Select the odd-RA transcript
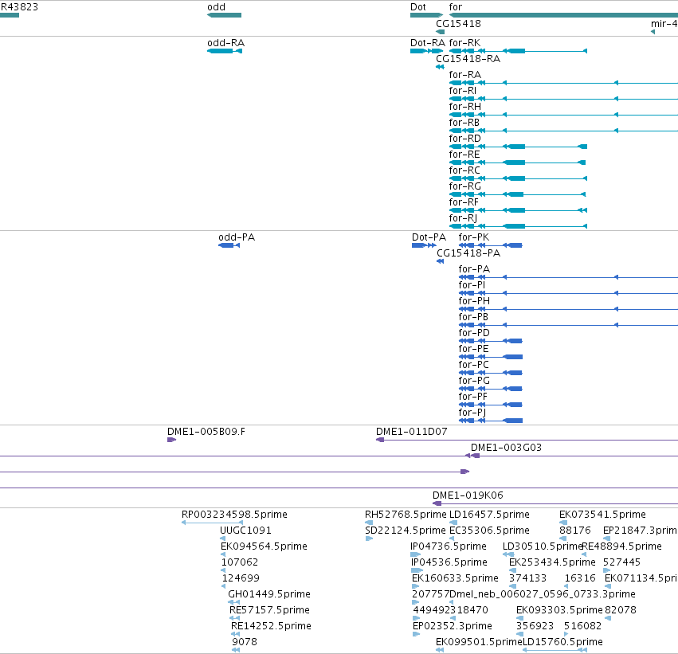Screen dimensions: 678x654 pyautogui.click(x=225, y=51)
